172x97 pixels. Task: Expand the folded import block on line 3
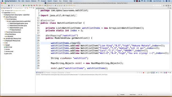coord(40,15)
